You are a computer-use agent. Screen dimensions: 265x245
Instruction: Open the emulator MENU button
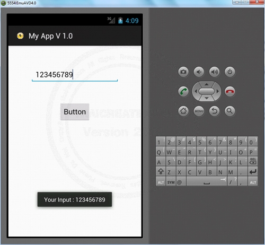click(199, 111)
